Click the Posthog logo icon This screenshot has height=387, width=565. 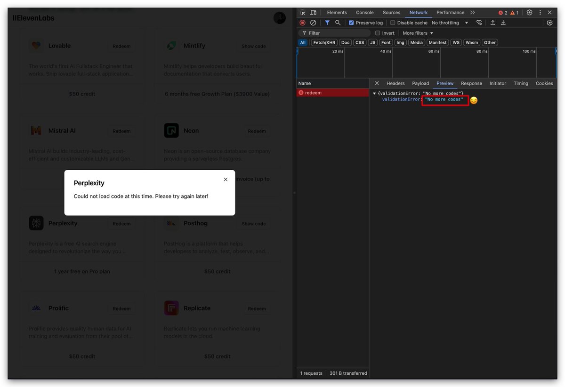coord(171,223)
